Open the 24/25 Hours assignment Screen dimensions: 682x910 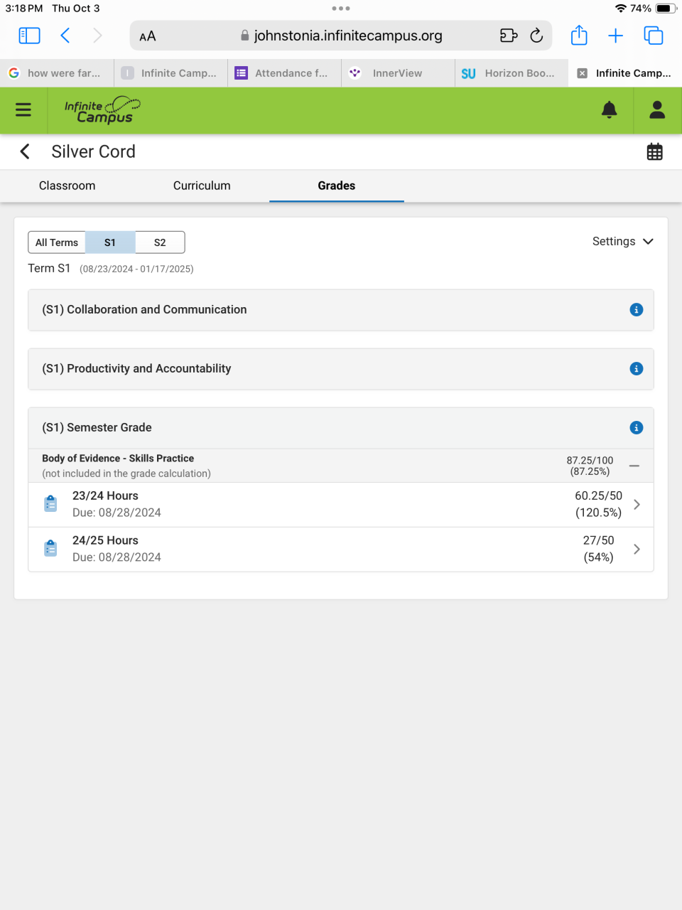pyautogui.click(x=341, y=550)
